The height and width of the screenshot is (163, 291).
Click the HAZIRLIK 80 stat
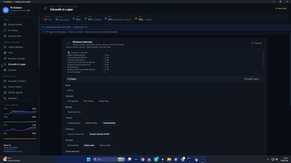click(x=62, y=18)
